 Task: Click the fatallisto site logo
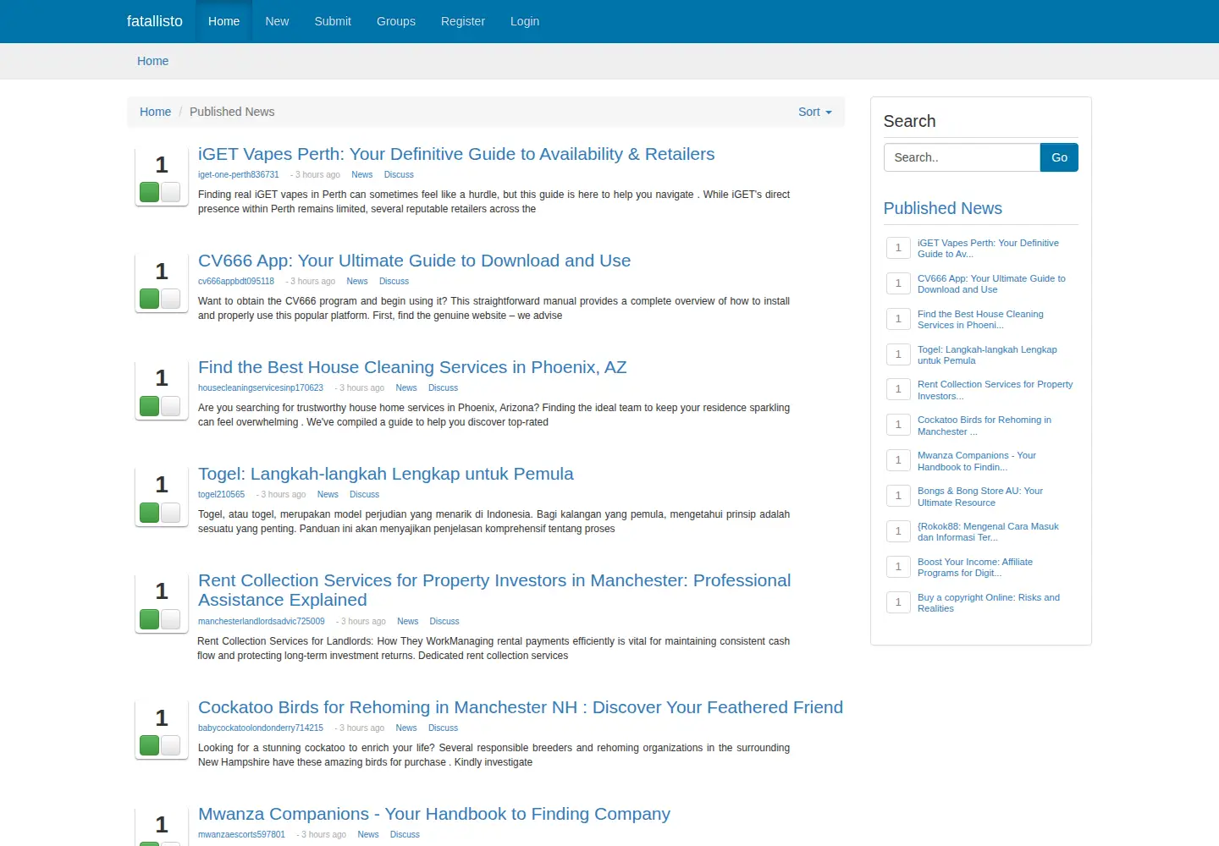pos(155,21)
